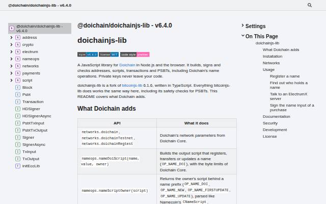
Task: Click the class icon beside Psbt
Action: point(18,94)
